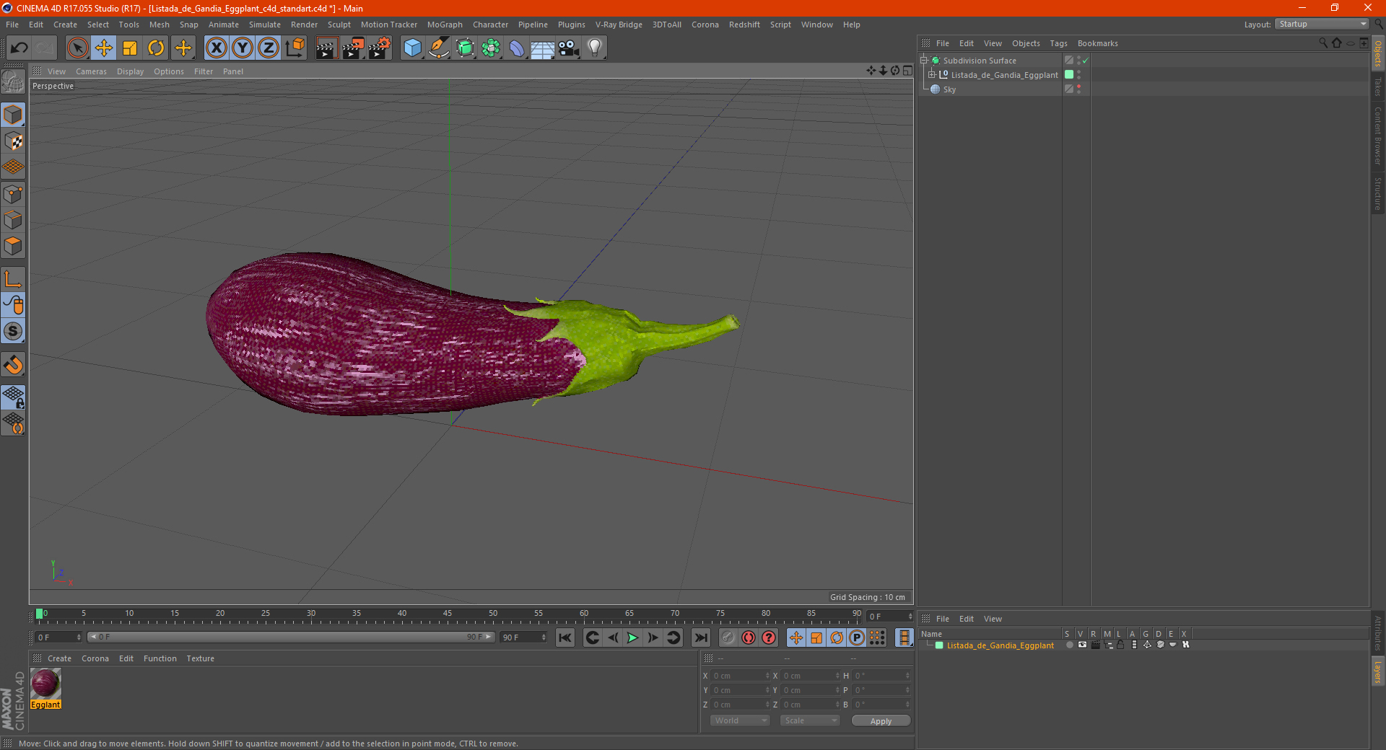Switch to Model mode cube icon
Screen dimensions: 1386x750
[x=13, y=115]
